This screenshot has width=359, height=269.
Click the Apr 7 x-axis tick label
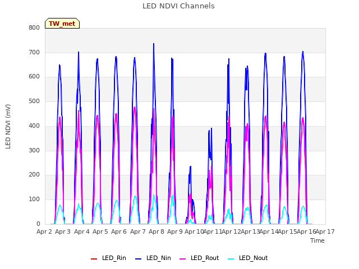pyautogui.click(x=138, y=231)
